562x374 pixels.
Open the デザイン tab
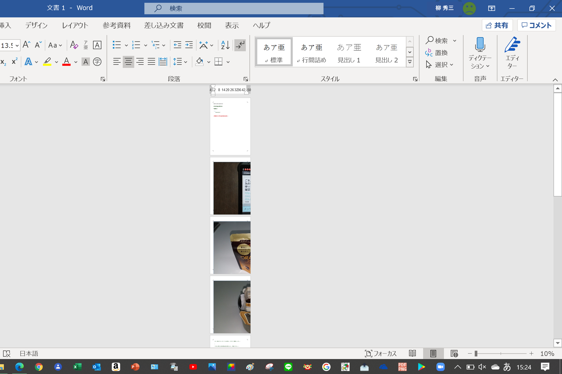(x=36, y=25)
